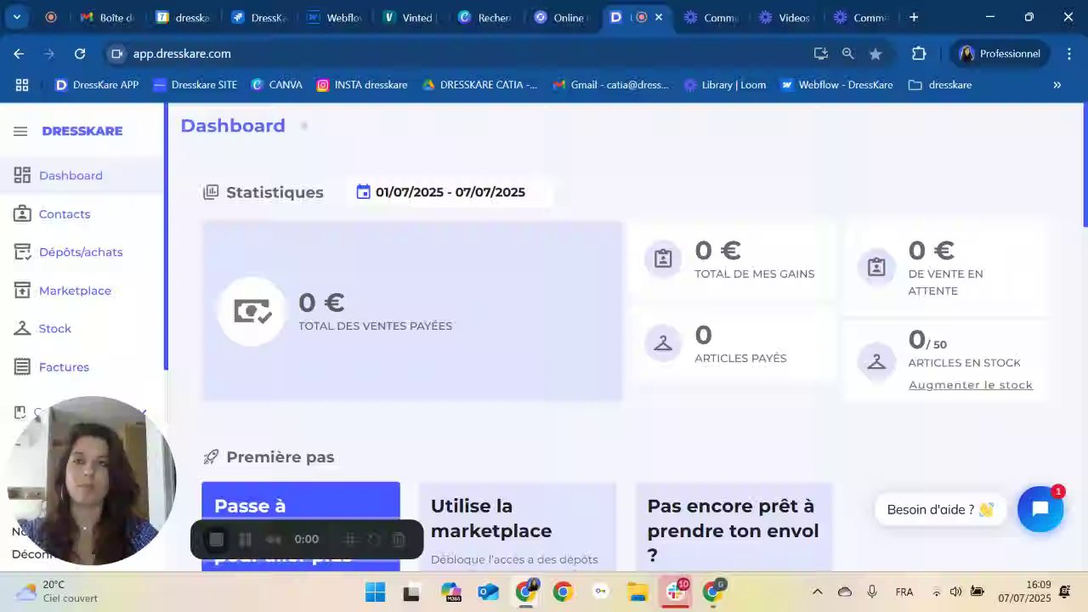Screen dimensions: 1088x612
Task: Pause the recording
Action: click(245, 539)
